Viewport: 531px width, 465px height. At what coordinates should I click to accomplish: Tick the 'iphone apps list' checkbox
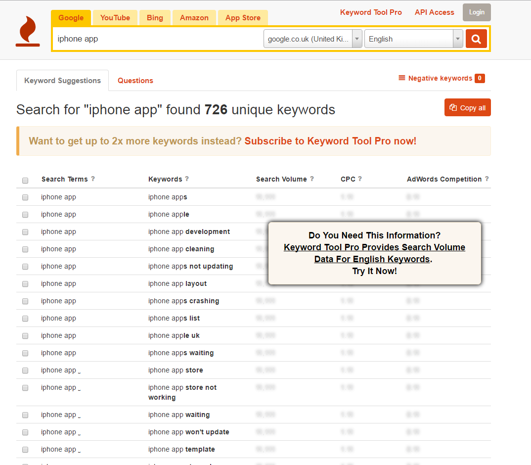(x=25, y=318)
